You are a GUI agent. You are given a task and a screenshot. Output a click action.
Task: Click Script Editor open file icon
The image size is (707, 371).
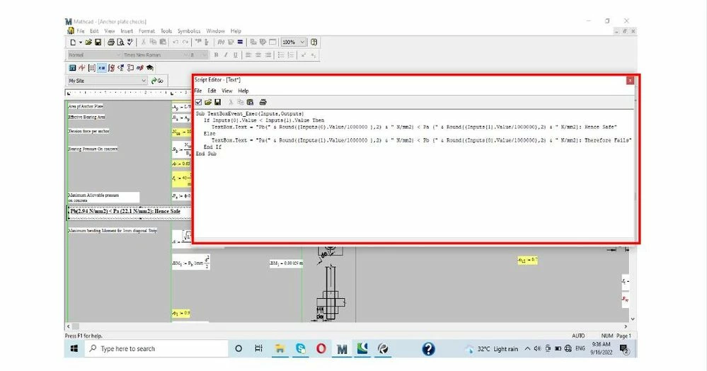coord(208,103)
